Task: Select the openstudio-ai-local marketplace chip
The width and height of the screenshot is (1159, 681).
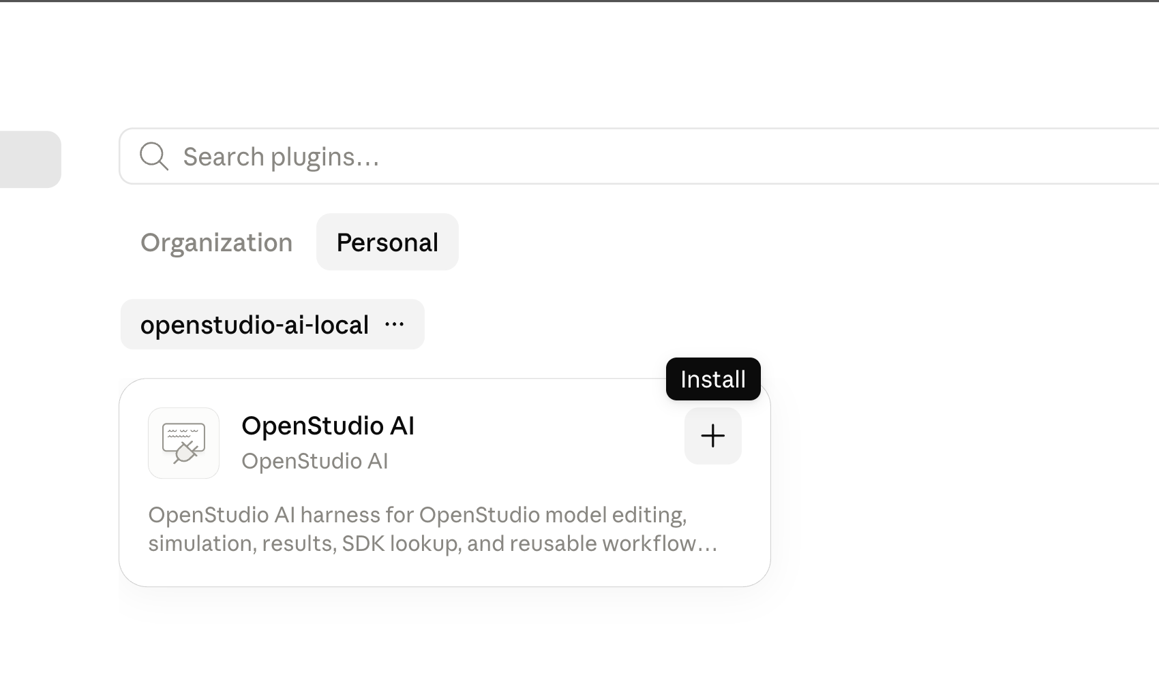Action: 273,324
